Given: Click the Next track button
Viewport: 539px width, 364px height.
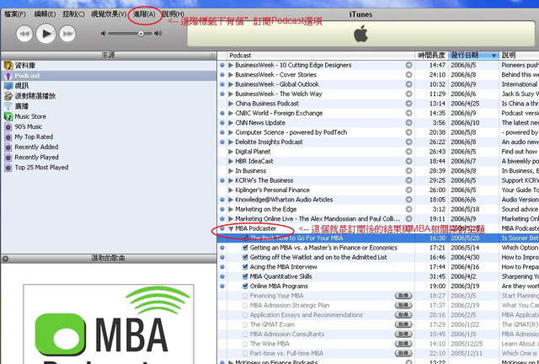Looking at the screenshot, I should (x=67, y=34).
